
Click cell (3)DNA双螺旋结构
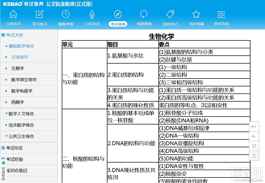click(x=204, y=143)
